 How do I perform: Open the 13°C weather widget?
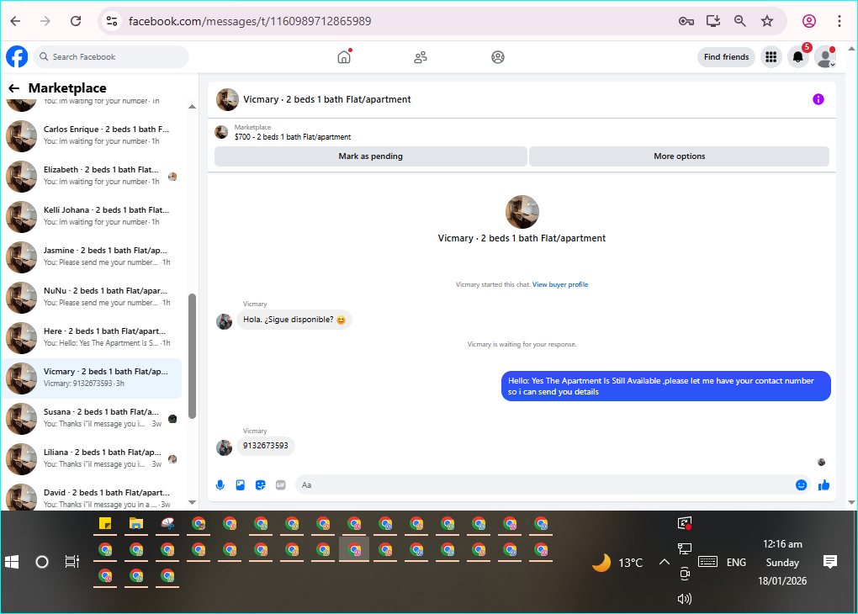pos(617,563)
